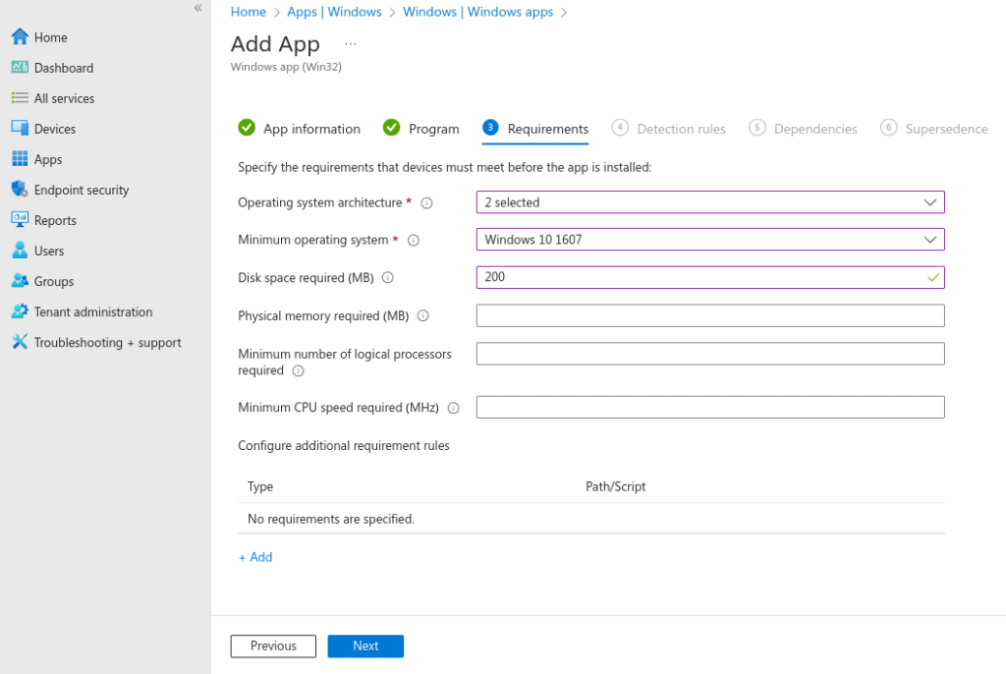Click info icon beside Minimum CPU speed

tap(454, 409)
